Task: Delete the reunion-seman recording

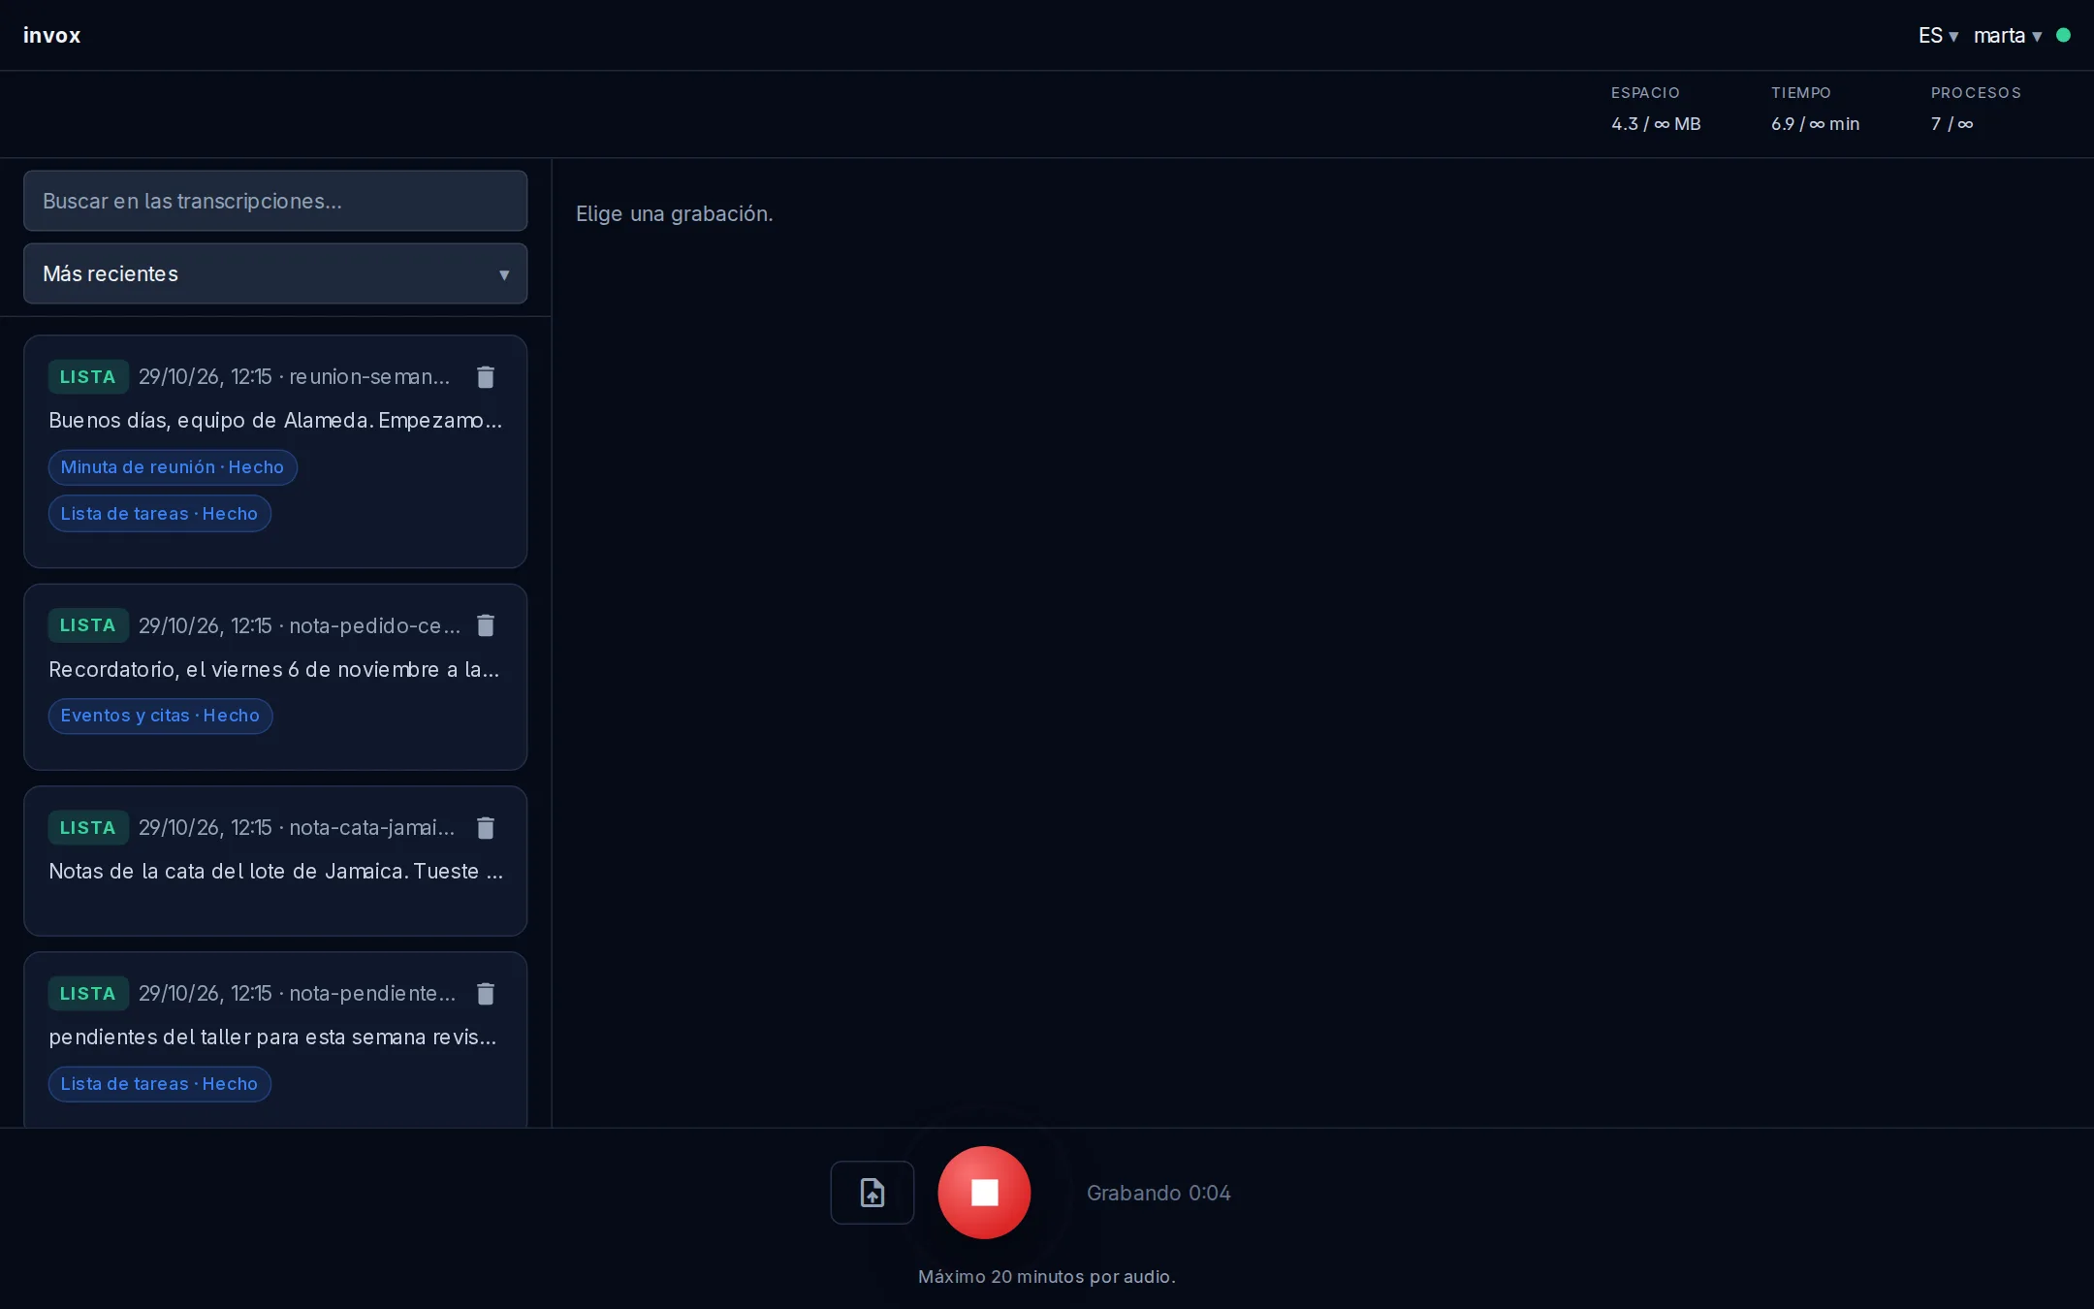Action: click(x=486, y=377)
